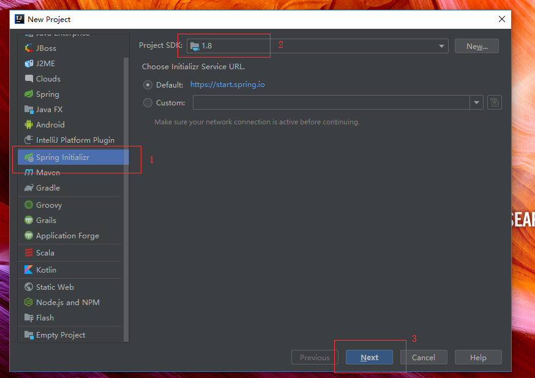Screen dimensions: 535x378
Task: Click the Application Forge icon
Action: (x=29, y=236)
